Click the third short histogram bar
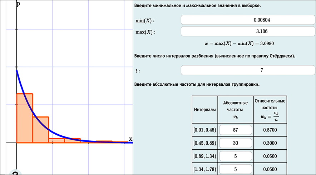The height and width of the screenshot is (175, 316). point(56,140)
